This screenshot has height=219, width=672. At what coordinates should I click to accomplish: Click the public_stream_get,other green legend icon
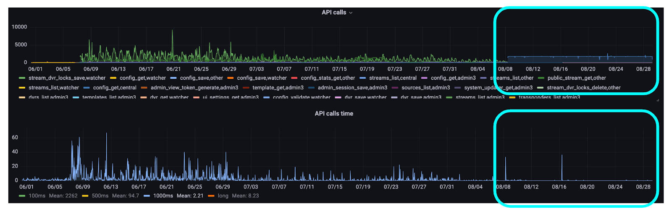point(541,78)
